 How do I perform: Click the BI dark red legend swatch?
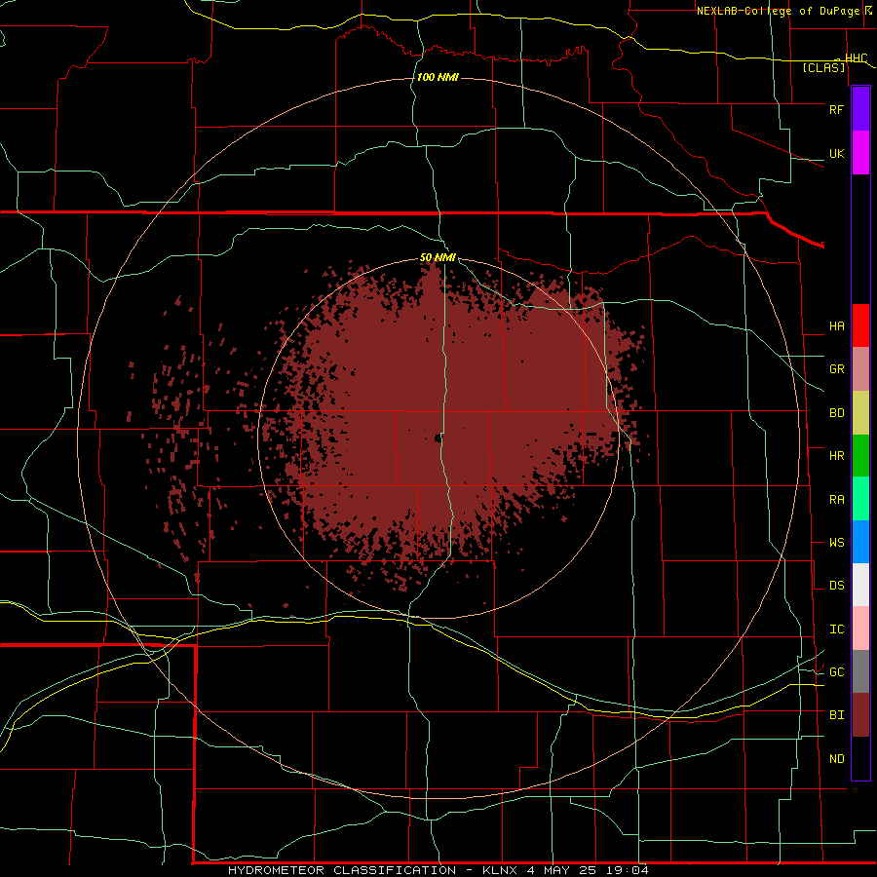pos(860,715)
